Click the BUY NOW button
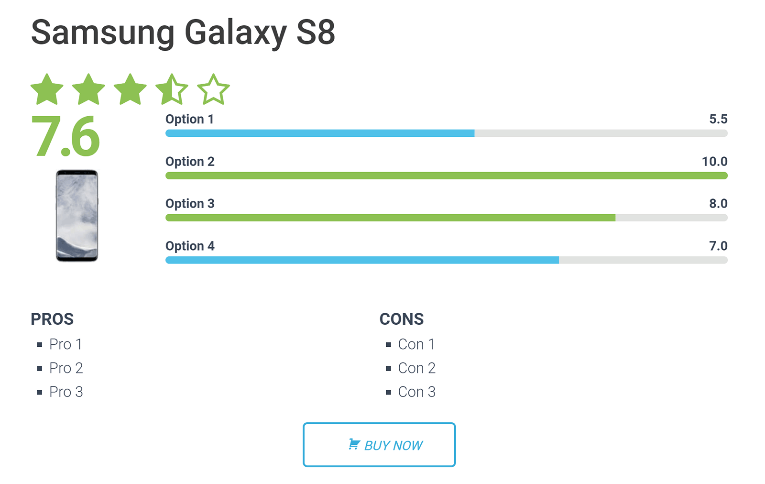765x484 pixels. click(x=379, y=445)
